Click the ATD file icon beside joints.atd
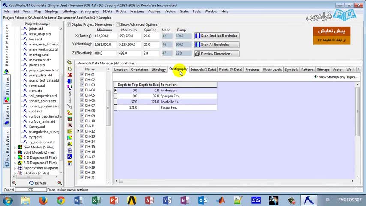The width and height of the screenshot is (366, 206). 25,29
